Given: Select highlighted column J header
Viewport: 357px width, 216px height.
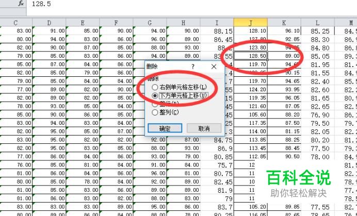Looking at the screenshot, I should (250, 23).
